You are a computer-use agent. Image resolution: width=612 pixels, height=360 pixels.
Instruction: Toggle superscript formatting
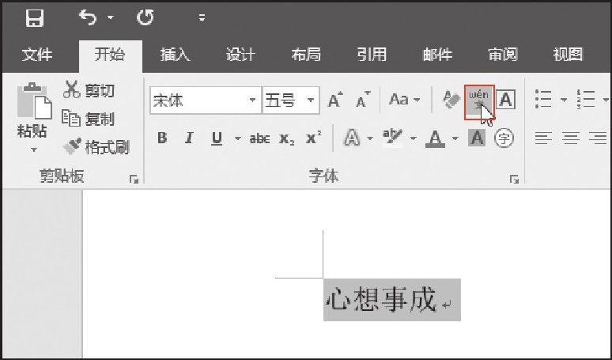(313, 138)
